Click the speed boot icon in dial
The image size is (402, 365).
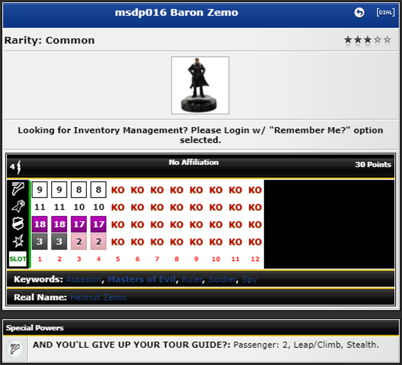[x=18, y=189]
